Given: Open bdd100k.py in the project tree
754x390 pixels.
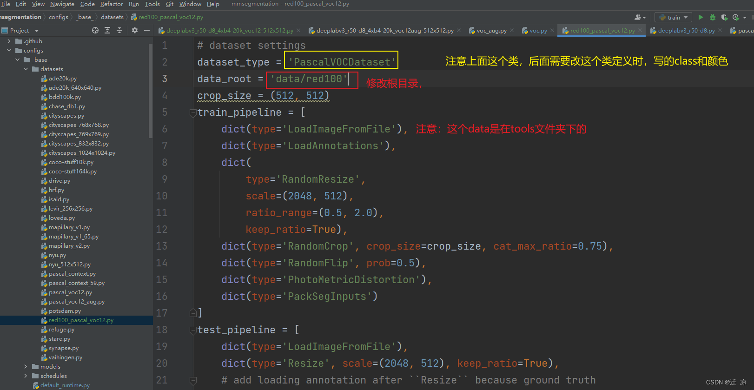Looking at the screenshot, I should [x=65, y=97].
